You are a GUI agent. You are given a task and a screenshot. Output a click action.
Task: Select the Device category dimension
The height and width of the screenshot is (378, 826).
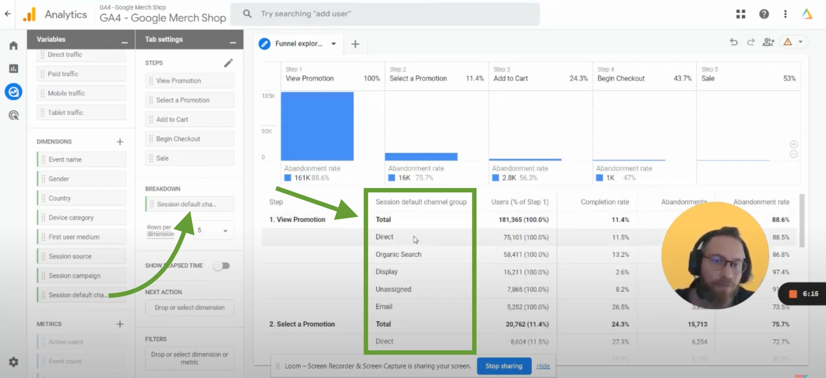81,218
